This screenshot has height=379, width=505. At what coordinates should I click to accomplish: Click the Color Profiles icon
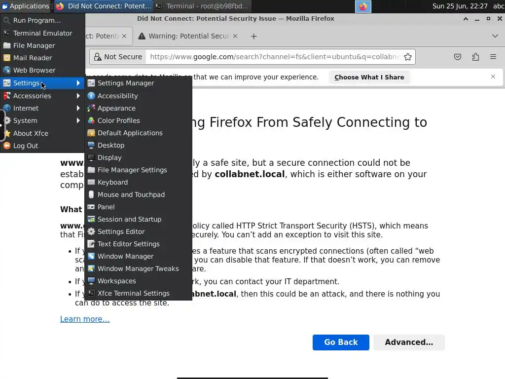pyautogui.click(x=91, y=120)
